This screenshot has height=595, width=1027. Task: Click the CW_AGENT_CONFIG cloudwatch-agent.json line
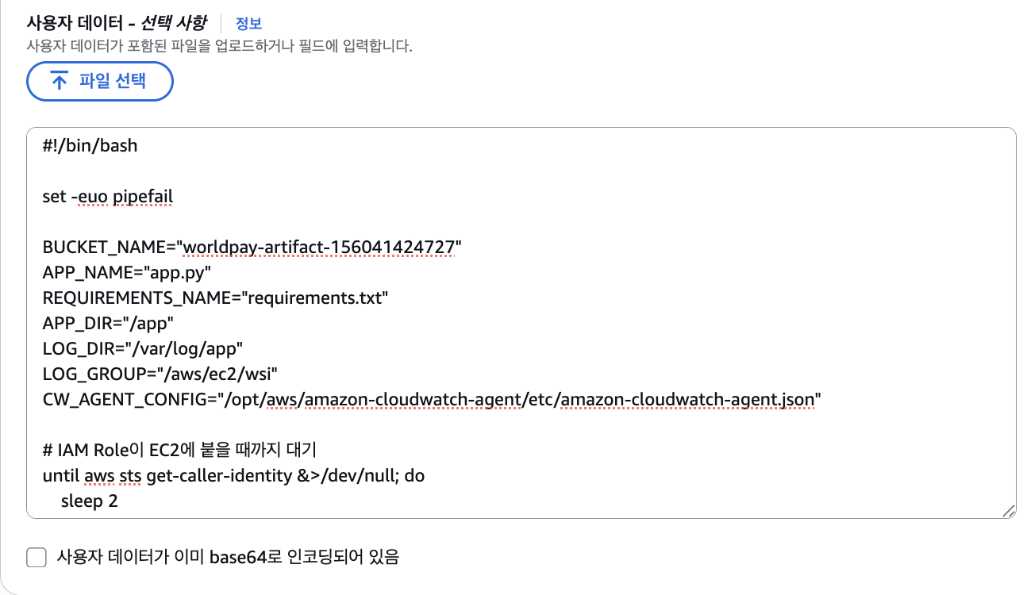pos(432,400)
